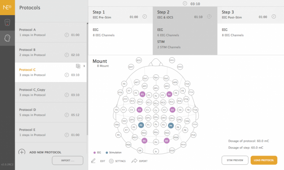This screenshot has width=284, height=170.
Task: Delete Protocol C with the x icon
Action: click(84, 66)
